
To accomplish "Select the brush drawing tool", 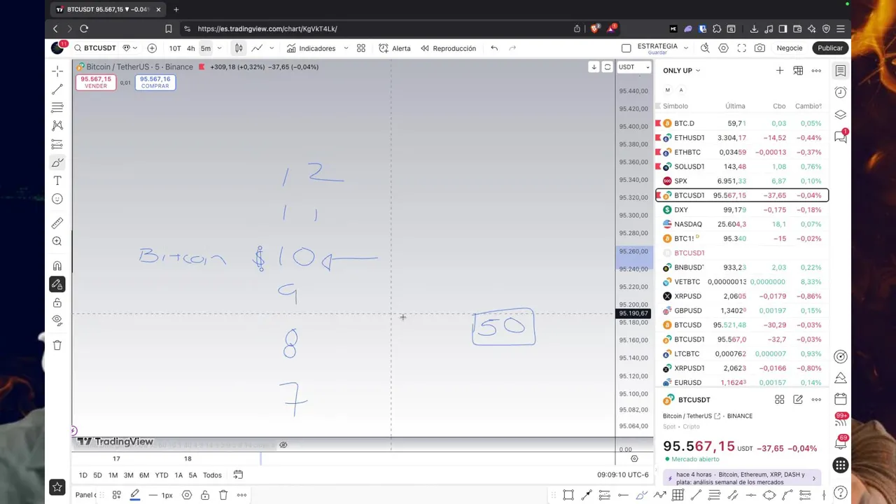I will 57,162.
